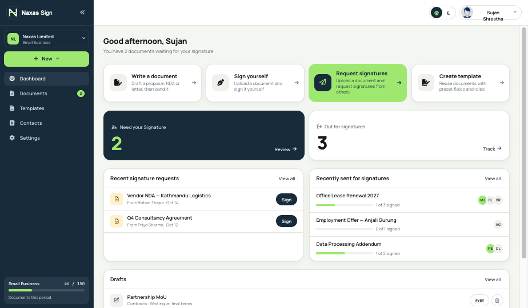528x308 pixels.
Task: Click the Templates file icon in sidebar
Action: [12, 108]
